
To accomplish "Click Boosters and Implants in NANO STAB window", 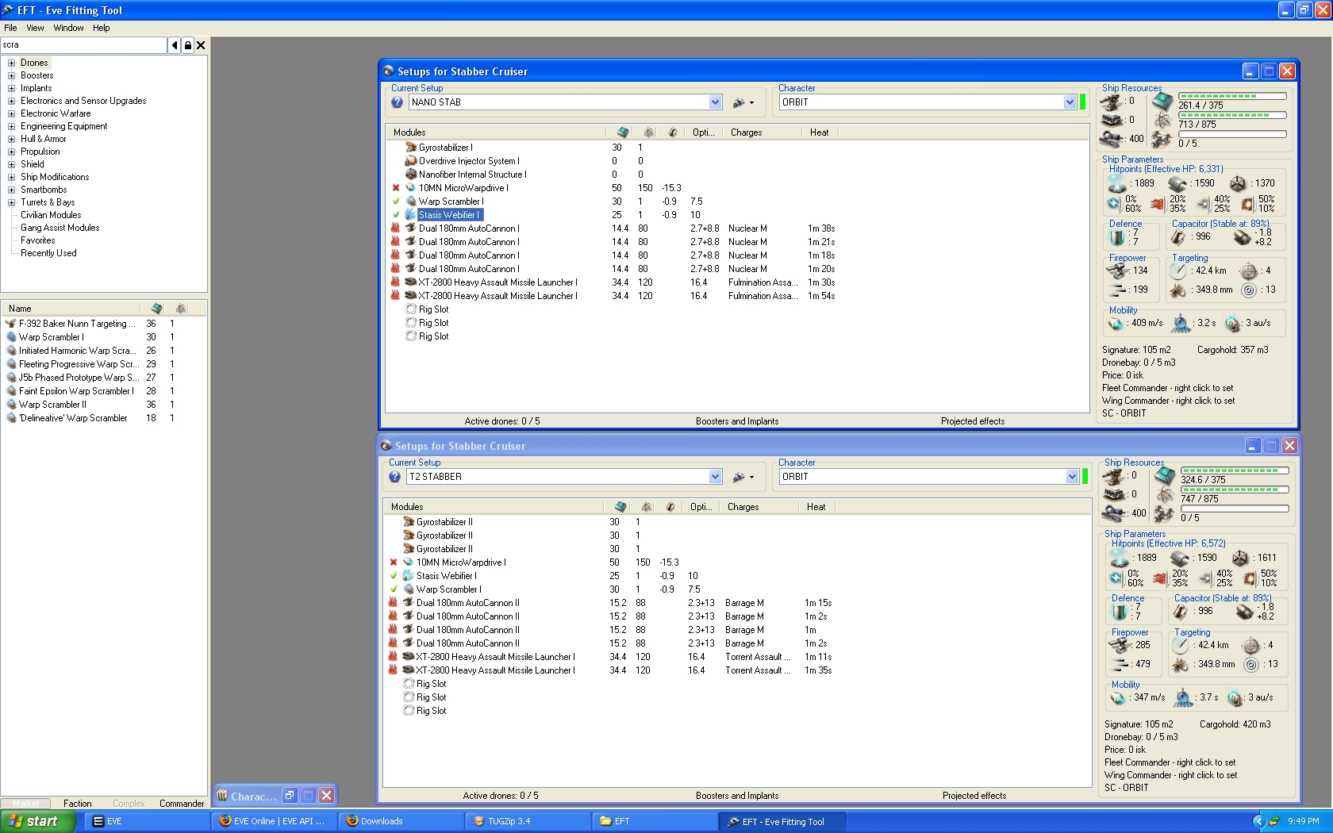I will [737, 421].
